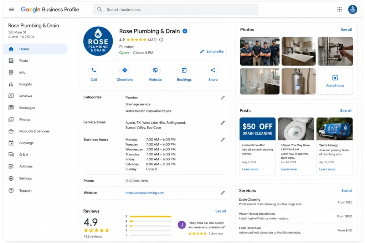The width and height of the screenshot is (365, 243).
Task: Click the Share icon
Action: click(x=213, y=70)
